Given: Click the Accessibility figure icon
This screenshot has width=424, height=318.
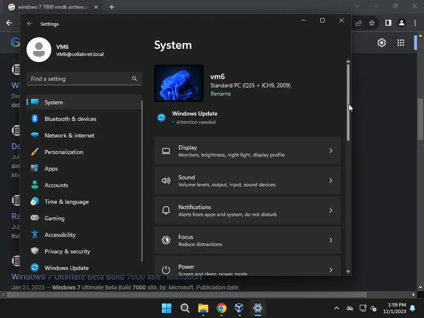Looking at the screenshot, I should pos(35,234).
